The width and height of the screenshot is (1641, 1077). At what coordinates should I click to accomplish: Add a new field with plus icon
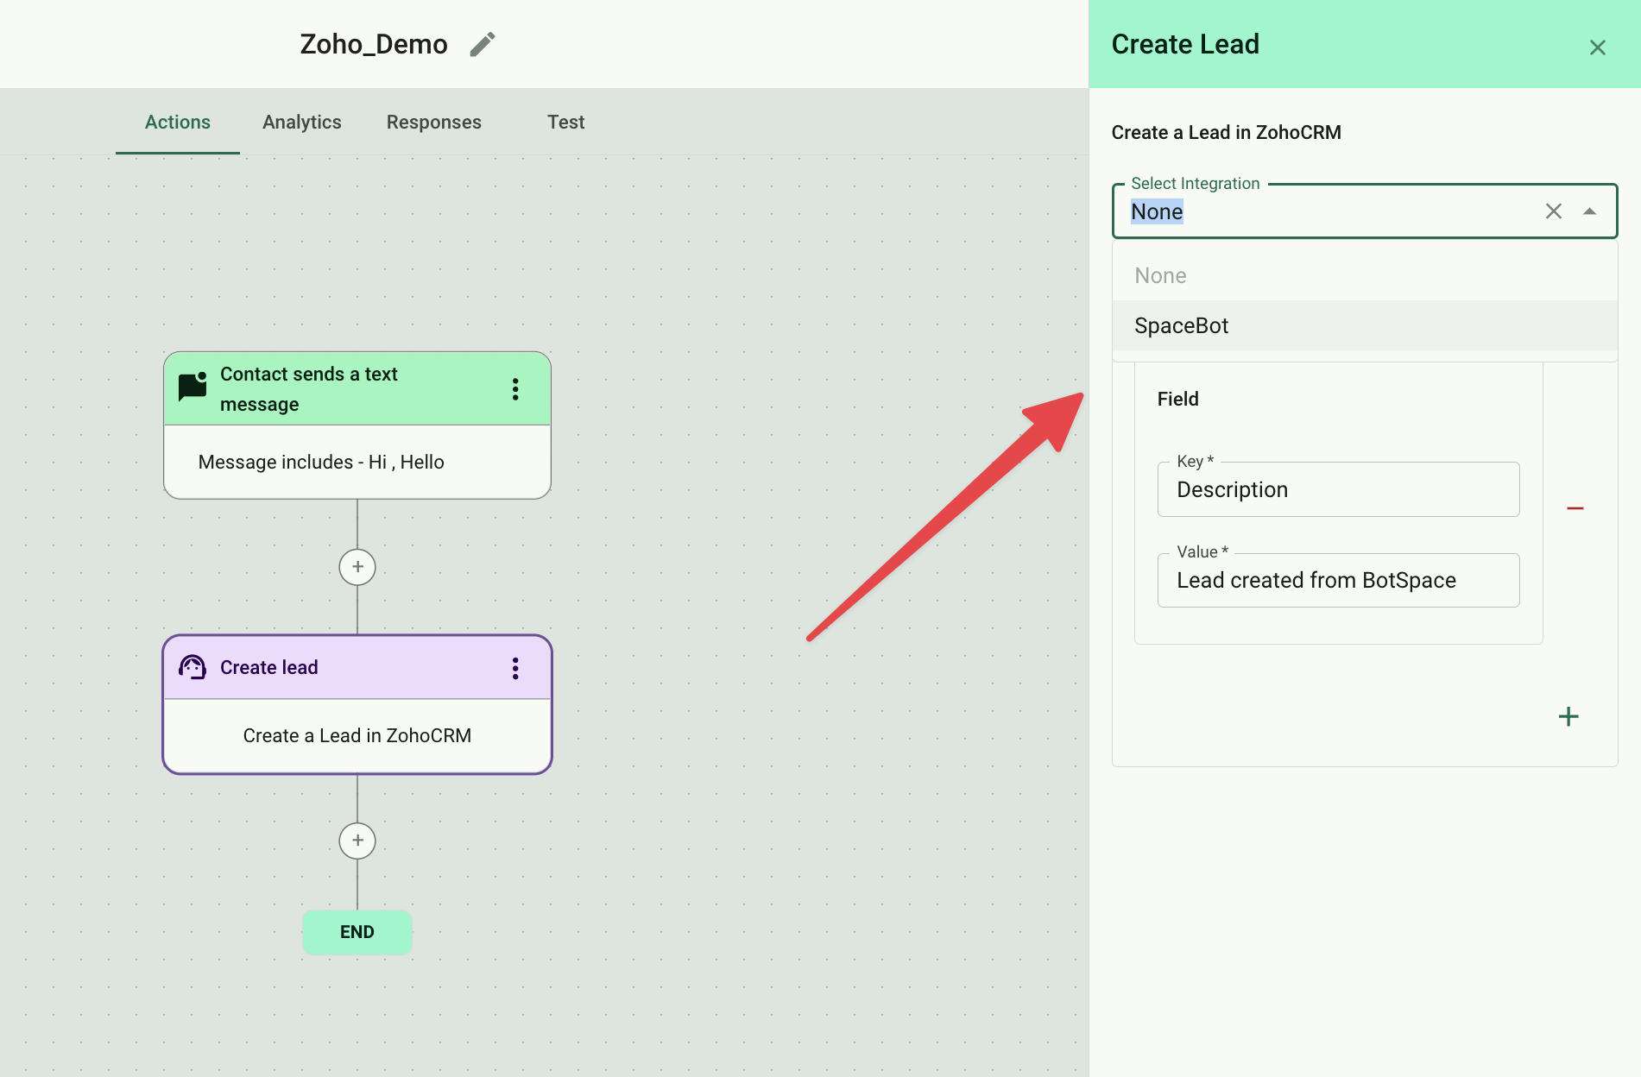[x=1568, y=716]
